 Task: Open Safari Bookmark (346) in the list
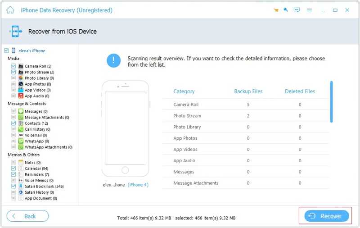[44, 187]
